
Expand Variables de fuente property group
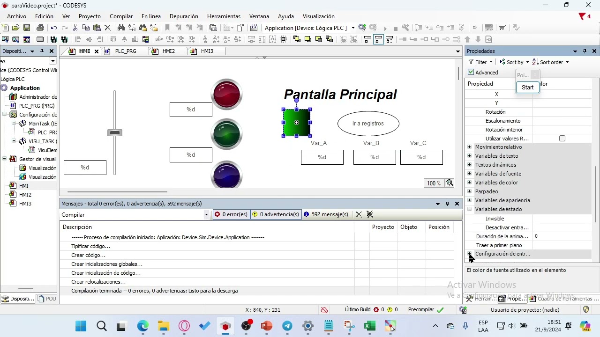tap(469, 174)
